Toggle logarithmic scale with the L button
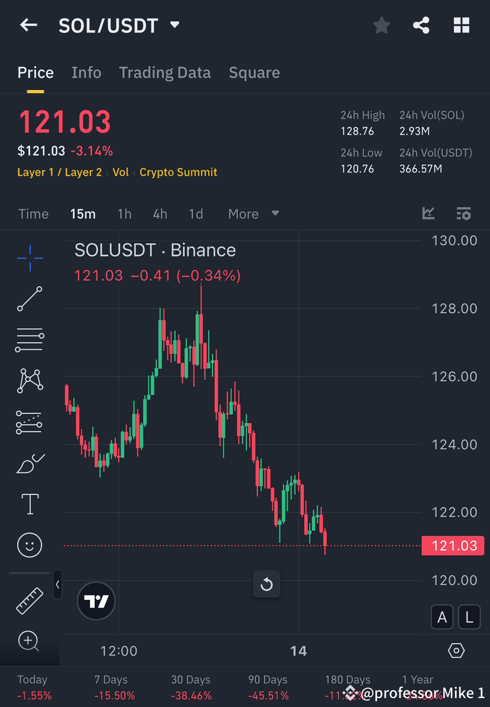Screen dimensions: 490x707 click(469, 616)
